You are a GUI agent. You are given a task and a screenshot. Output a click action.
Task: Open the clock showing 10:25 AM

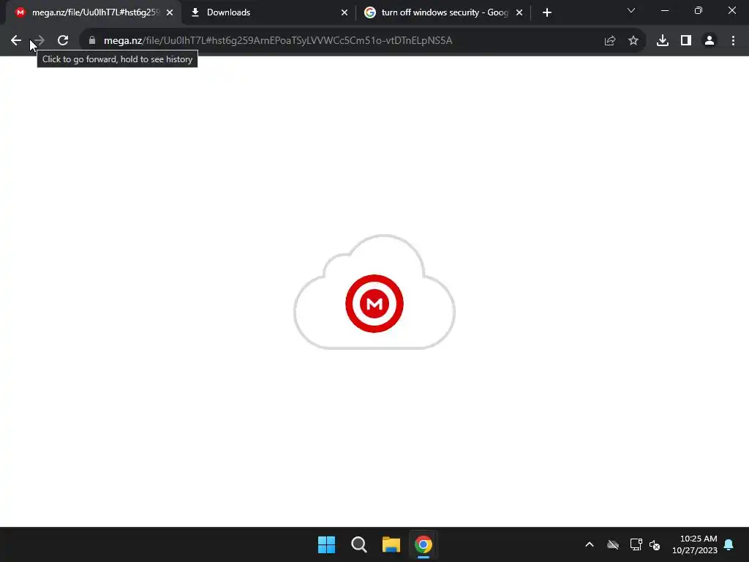pyautogui.click(x=695, y=544)
